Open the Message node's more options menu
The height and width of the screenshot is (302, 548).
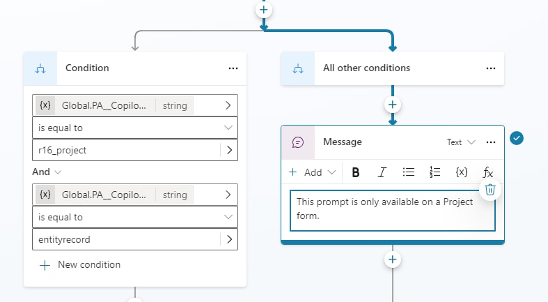pos(491,142)
